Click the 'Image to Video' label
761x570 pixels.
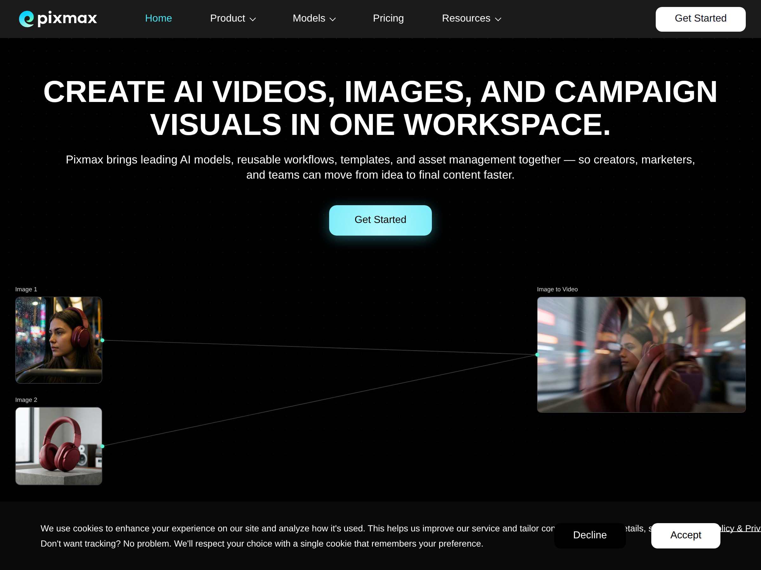557,289
